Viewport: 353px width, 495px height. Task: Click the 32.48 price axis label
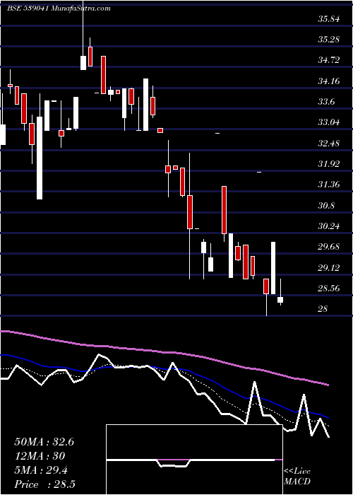point(329,144)
